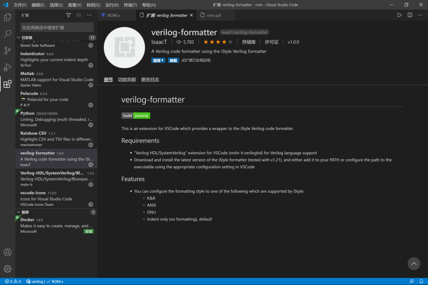Install the Docker extension
Screen dimensions: 428x285
[x=89, y=232]
